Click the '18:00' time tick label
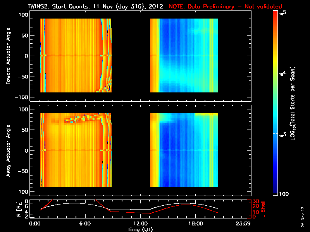This screenshot has height=232, width=310. (196, 223)
